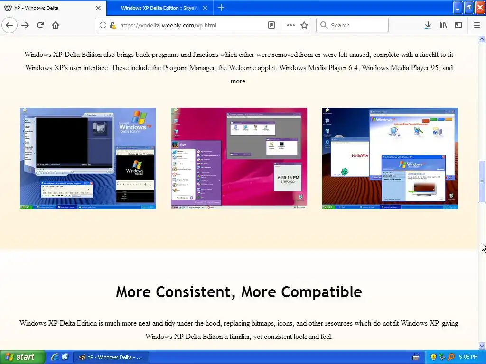
Task: Reload the current page
Action: 40,26
